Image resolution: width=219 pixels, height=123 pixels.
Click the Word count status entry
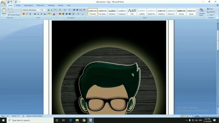[x=16, y=116]
